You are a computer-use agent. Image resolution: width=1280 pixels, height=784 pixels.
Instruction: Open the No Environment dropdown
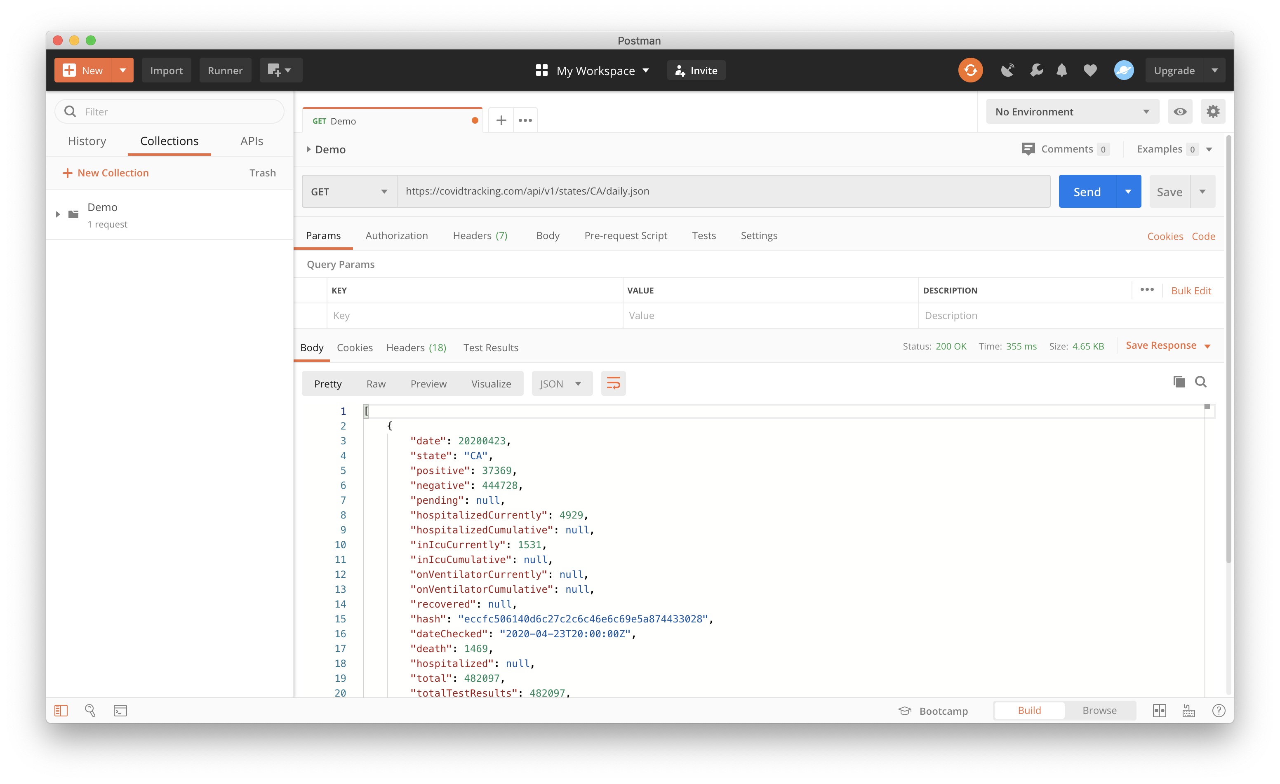point(1072,112)
